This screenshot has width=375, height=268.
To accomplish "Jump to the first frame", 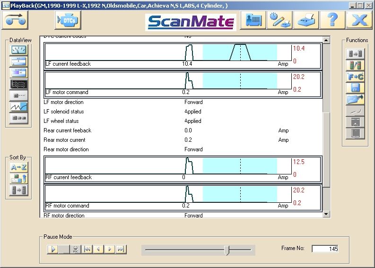I will click(x=87, y=250).
